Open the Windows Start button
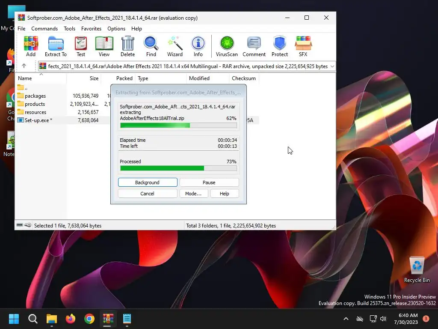Viewport: 438px width, 329px height. (x=14, y=319)
